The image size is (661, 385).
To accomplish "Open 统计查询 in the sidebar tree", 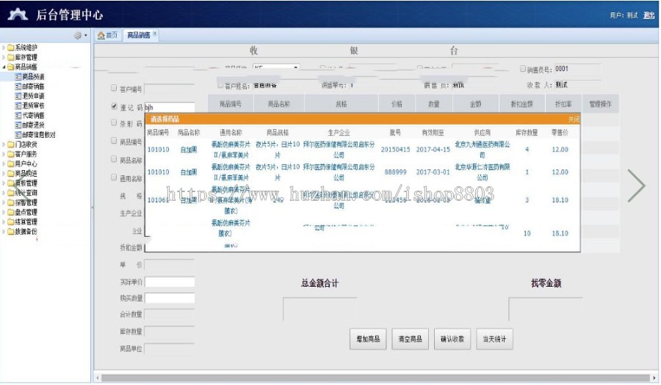I will coord(26,193).
